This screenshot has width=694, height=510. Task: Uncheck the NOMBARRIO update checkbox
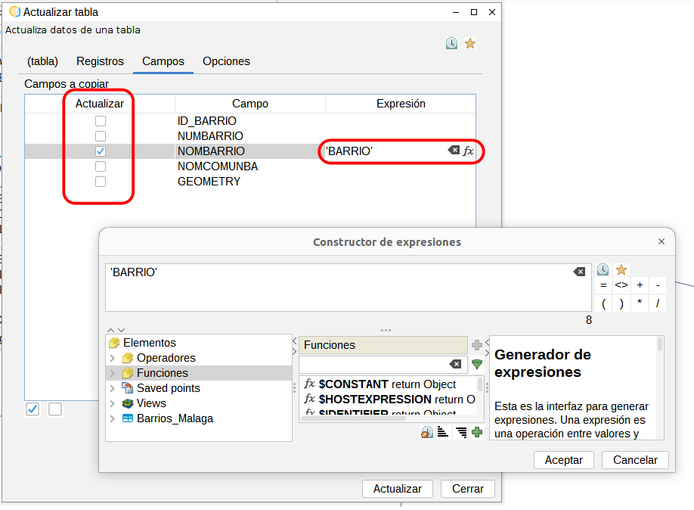(x=101, y=151)
